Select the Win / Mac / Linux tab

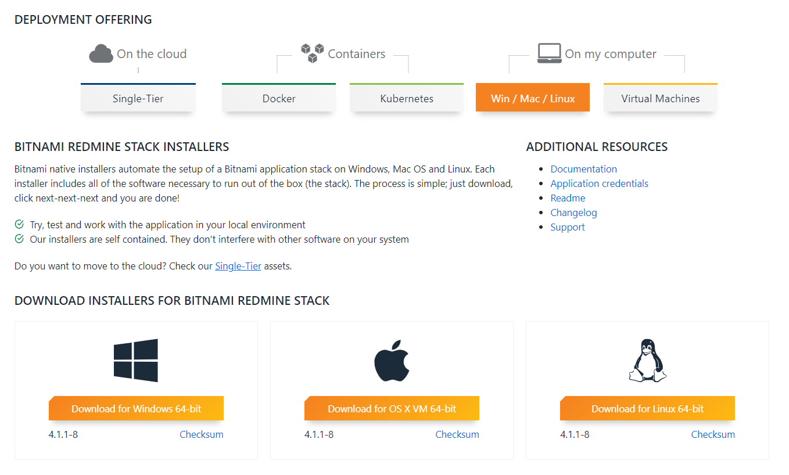click(532, 98)
